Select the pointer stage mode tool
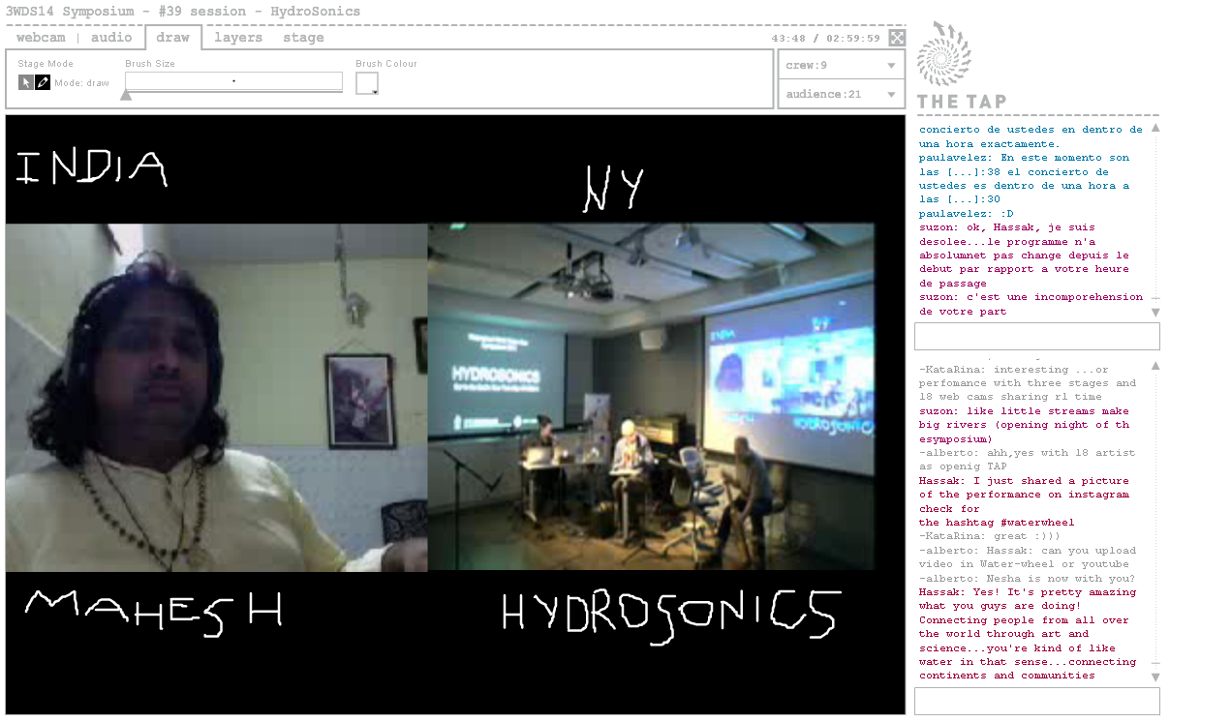The height and width of the screenshot is (722, 1231). 26,82
